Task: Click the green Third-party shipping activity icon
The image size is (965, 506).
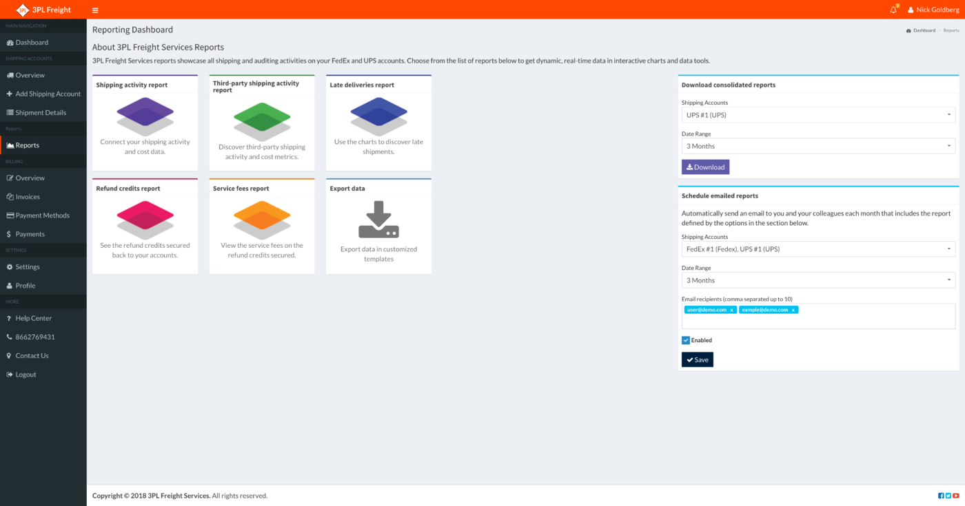Action: (x=262, y=120)
